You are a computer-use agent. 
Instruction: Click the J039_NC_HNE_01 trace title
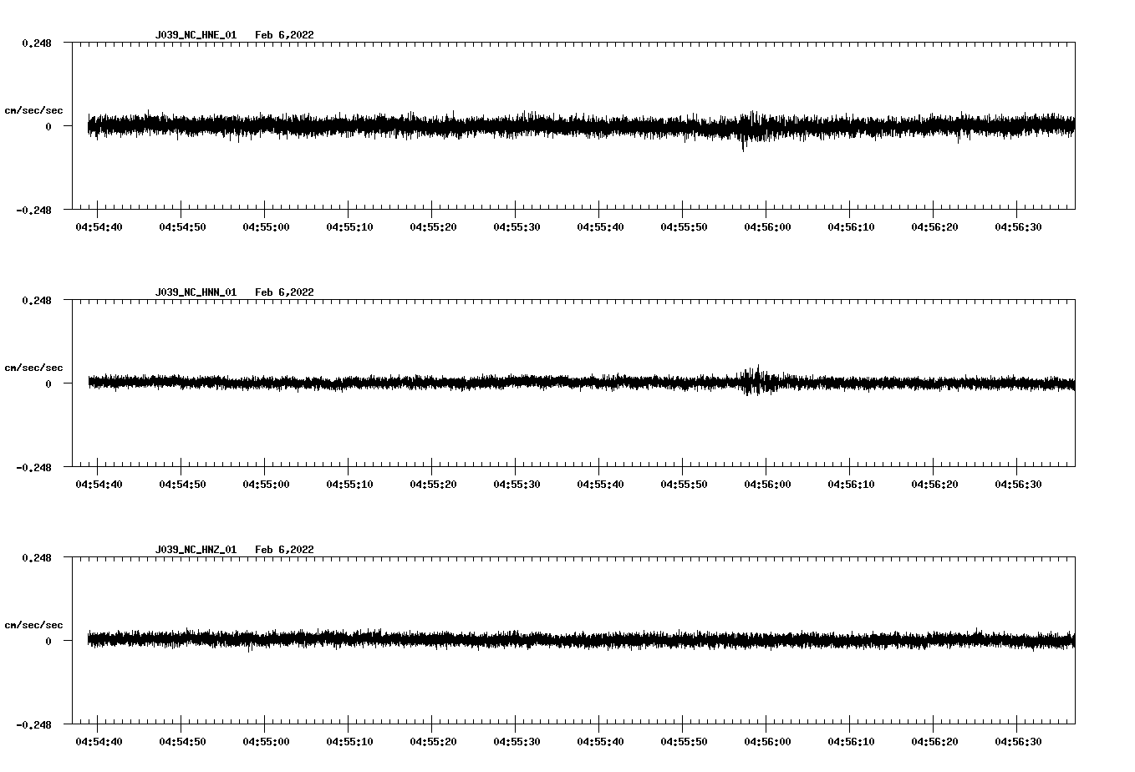[196, 35]
